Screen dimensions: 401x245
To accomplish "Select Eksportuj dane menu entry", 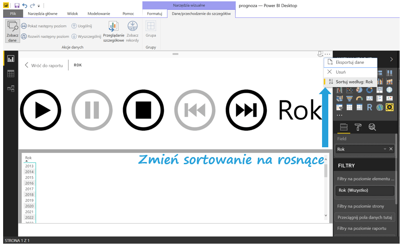I will (x=350, y=62).
